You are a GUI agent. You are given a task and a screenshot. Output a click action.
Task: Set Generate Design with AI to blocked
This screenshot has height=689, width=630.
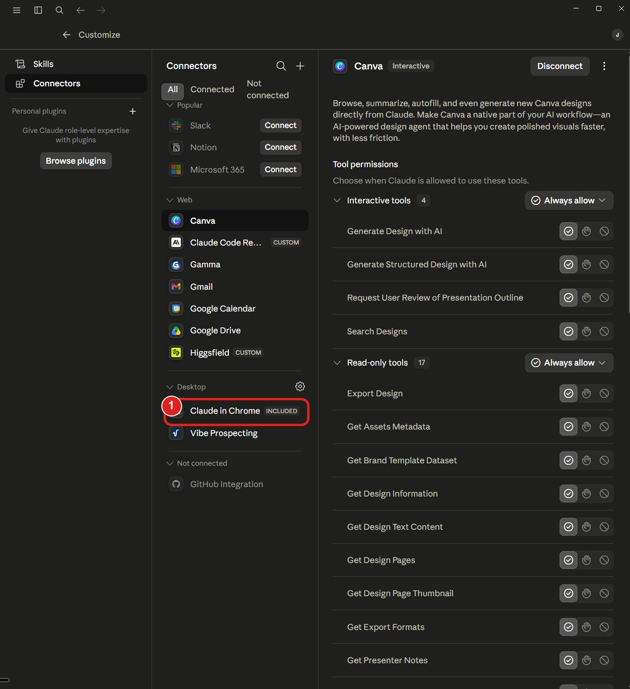click(604, 231)
